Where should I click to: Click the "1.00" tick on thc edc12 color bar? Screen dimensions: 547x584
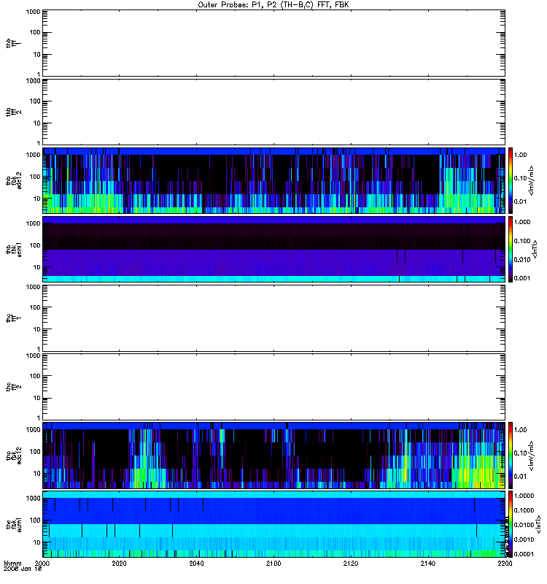coord(521,430)
